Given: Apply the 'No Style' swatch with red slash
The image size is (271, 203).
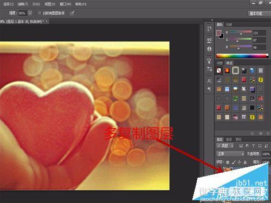Looking at the screenshot, I should 219,70.
